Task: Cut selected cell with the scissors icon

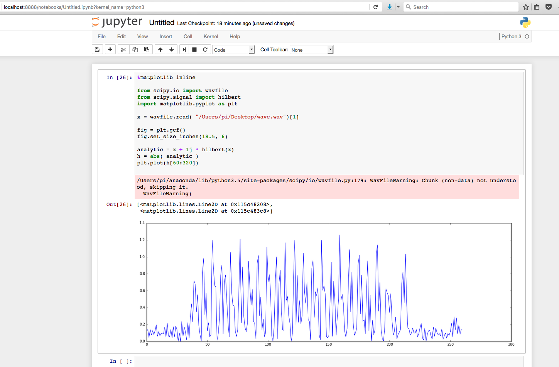Action: coord(123,49)
